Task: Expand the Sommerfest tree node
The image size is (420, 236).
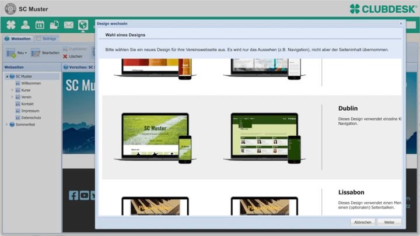Action: (x=6, y=125)
